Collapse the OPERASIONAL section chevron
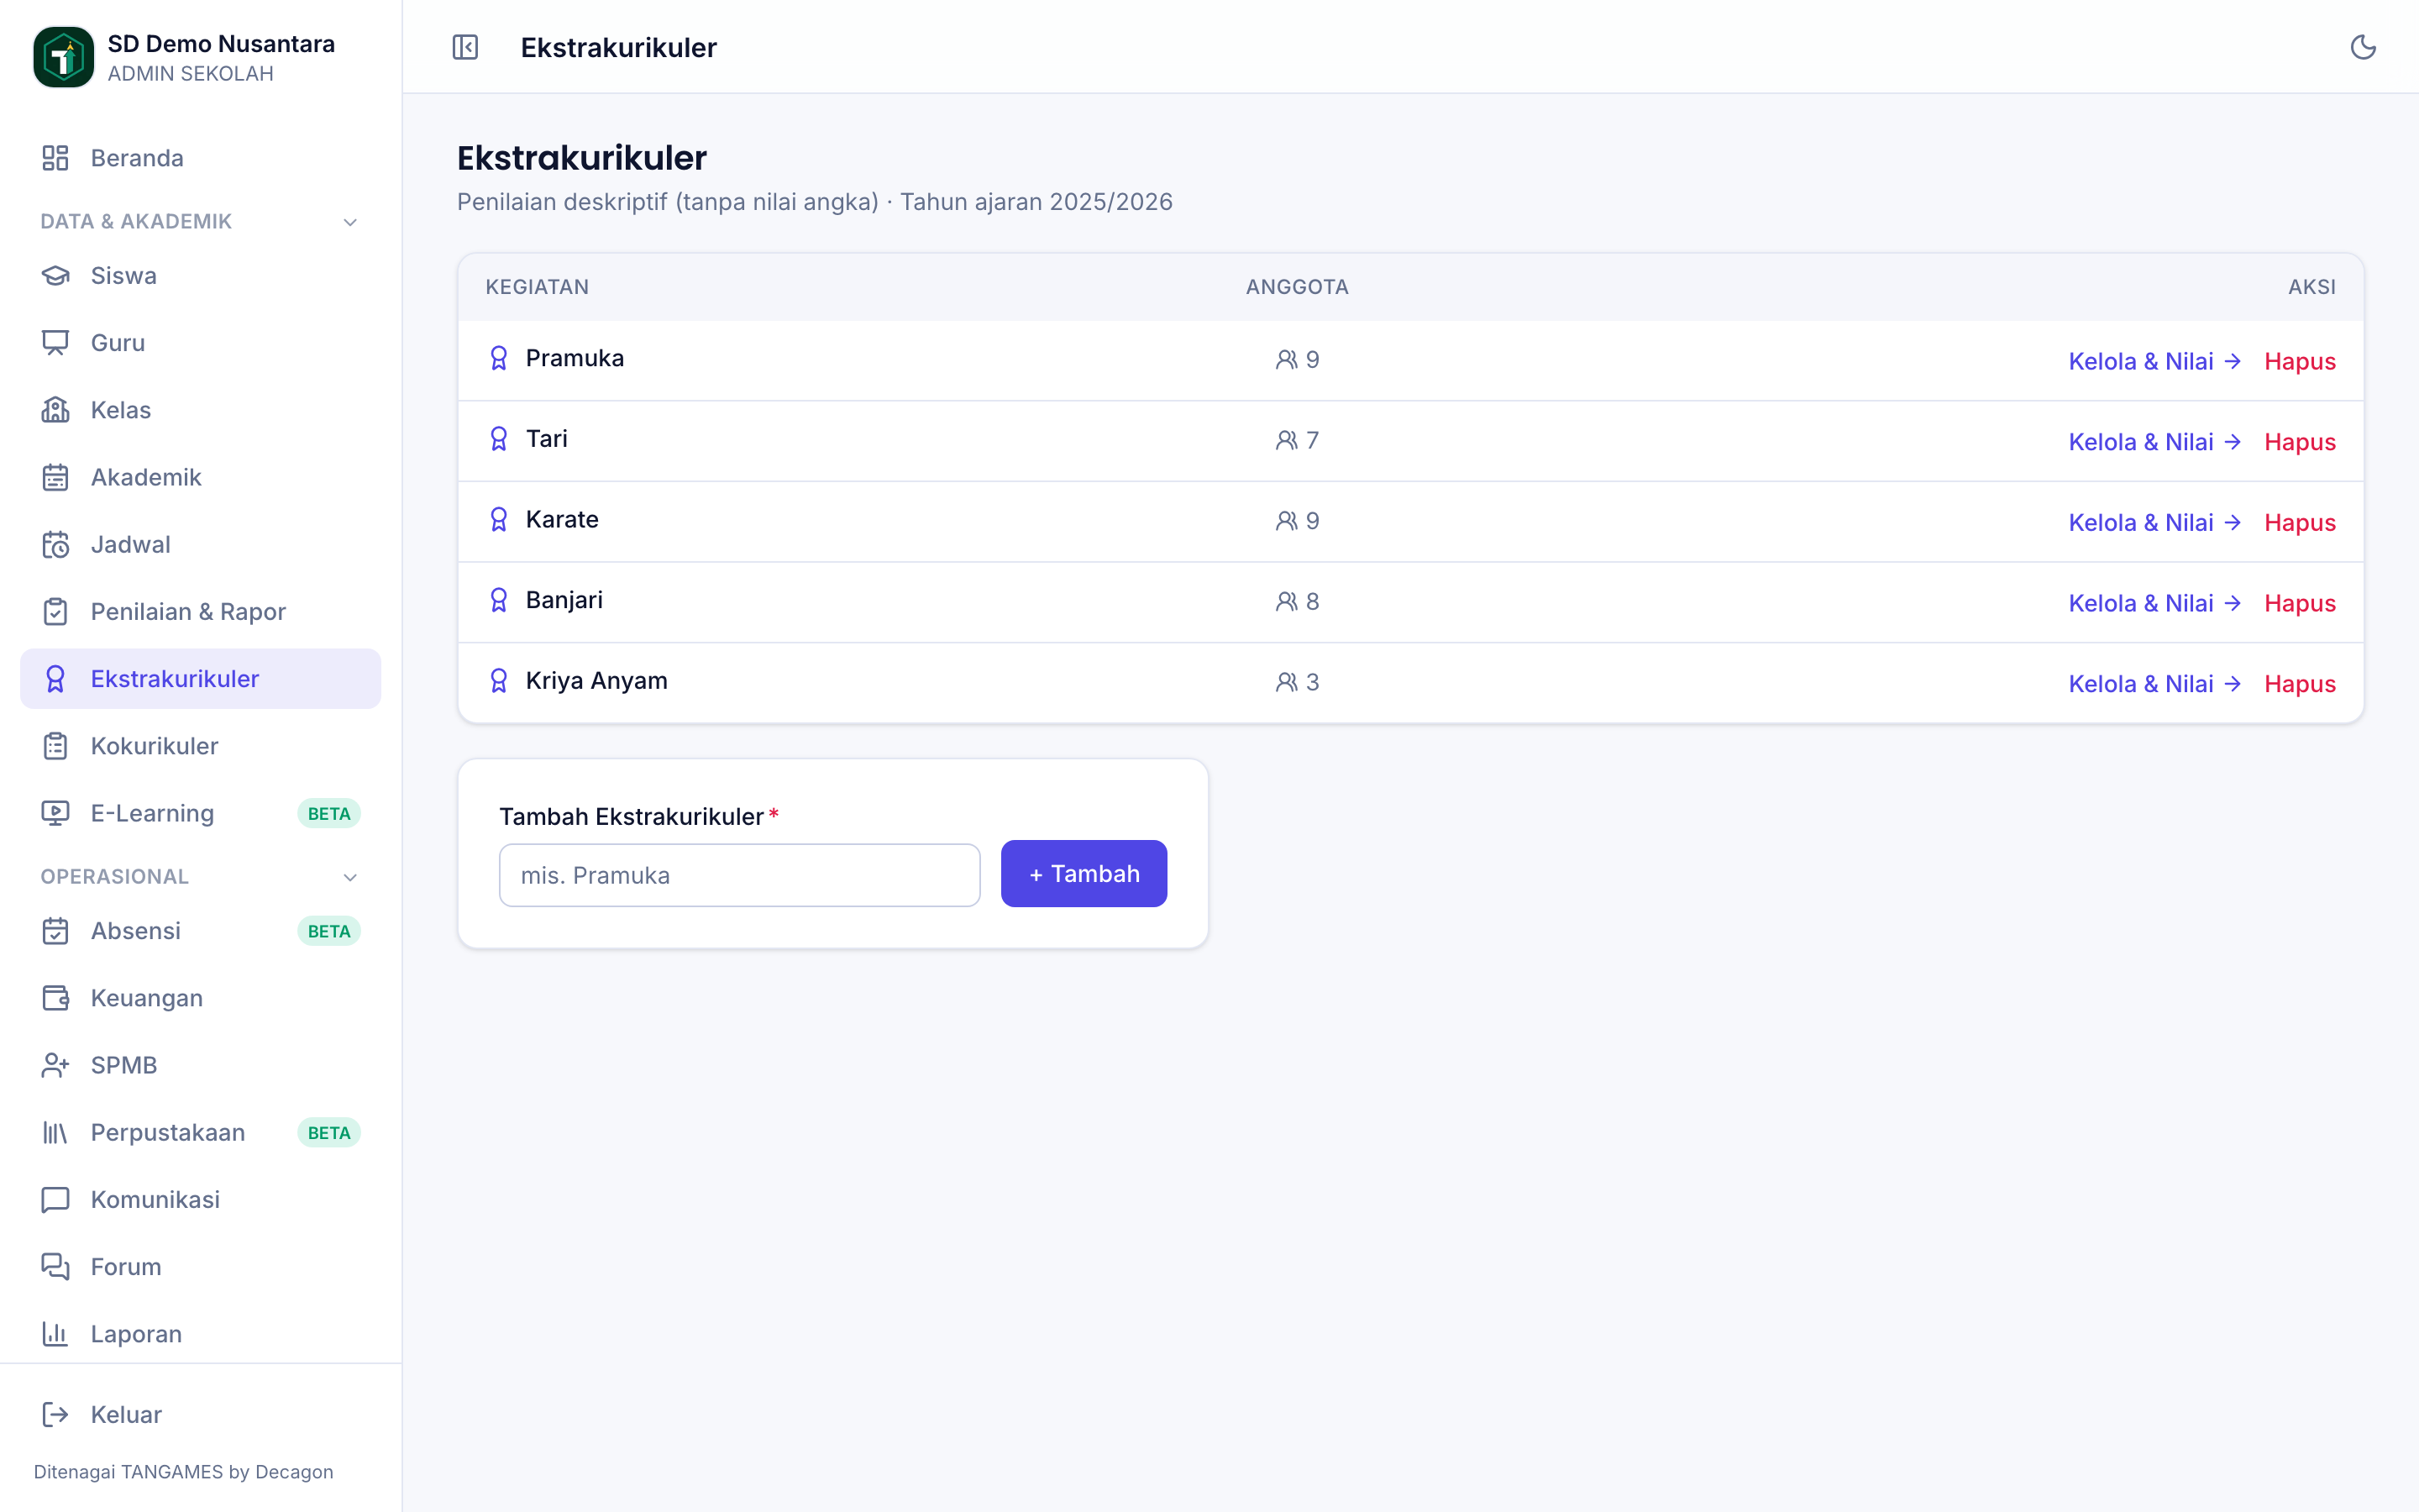This screenshot has height=1512, width=2419. [x=350, y=877]
